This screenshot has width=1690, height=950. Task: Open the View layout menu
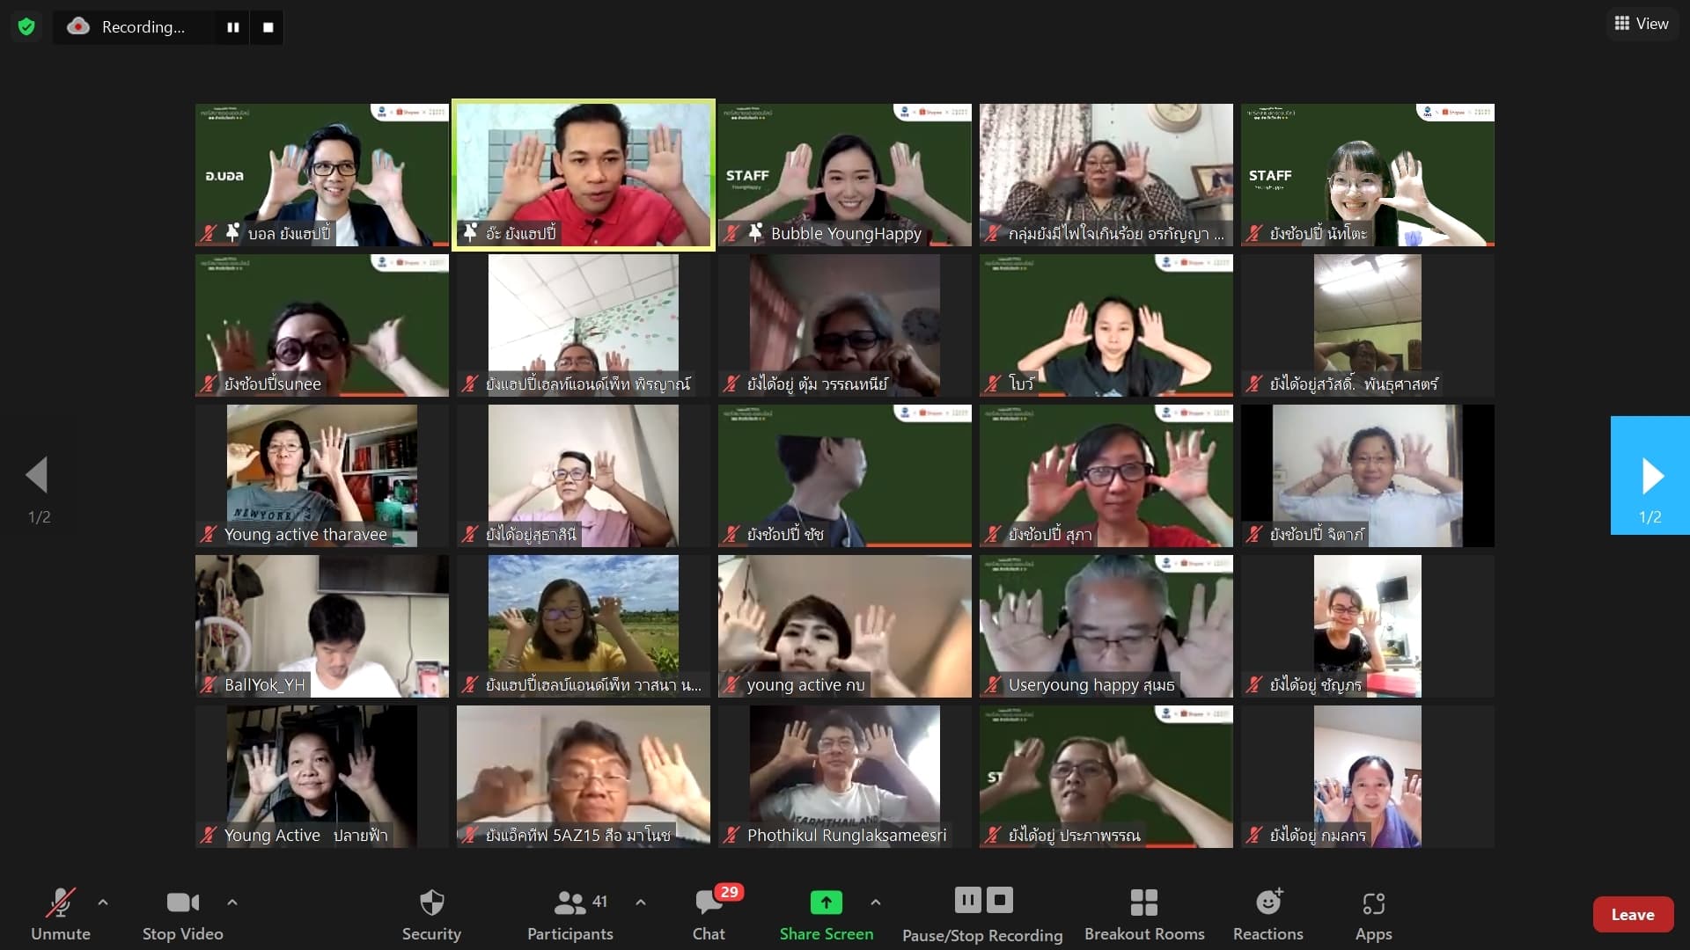coord(1642,24)
